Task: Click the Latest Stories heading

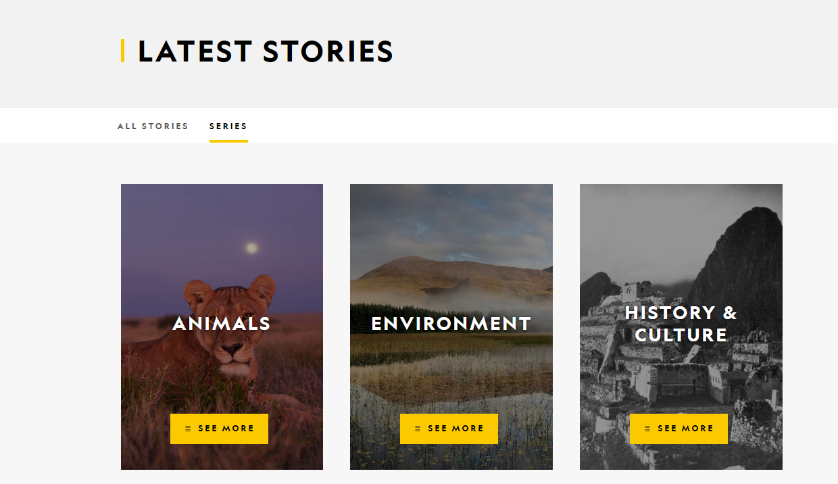Action: point(266,52)
